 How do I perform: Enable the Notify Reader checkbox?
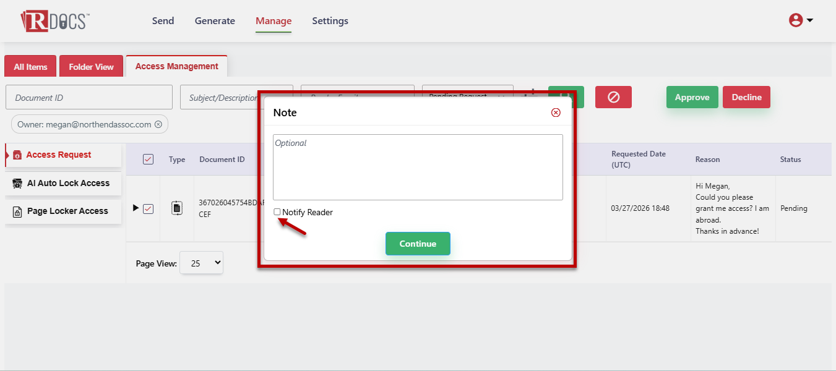tap(277, 212)
